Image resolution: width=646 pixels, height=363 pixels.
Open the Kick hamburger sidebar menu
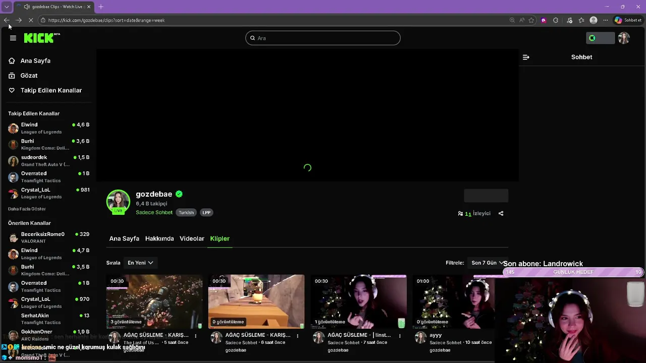coord(13,38)
